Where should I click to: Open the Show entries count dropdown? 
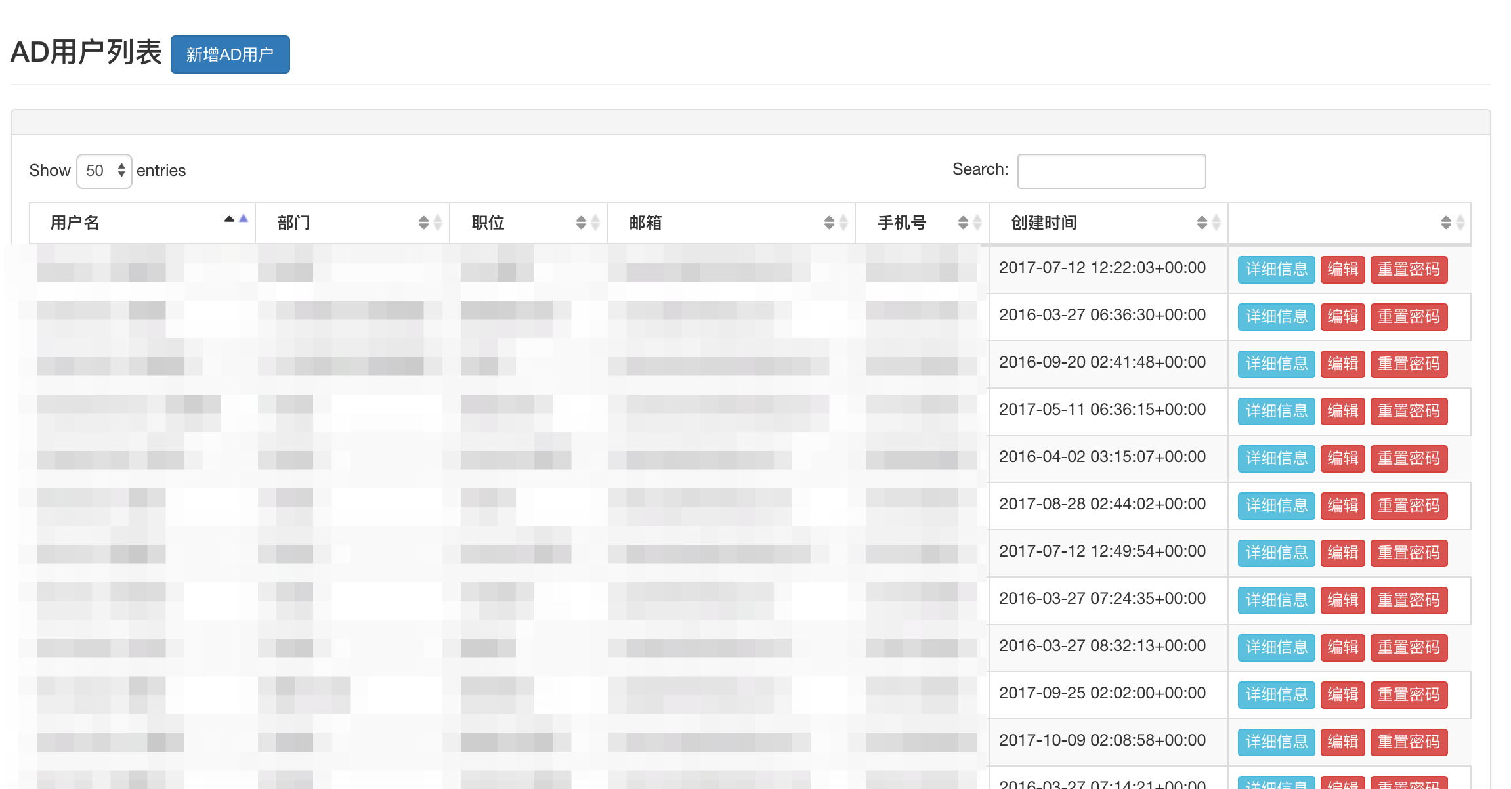point(104,171)
